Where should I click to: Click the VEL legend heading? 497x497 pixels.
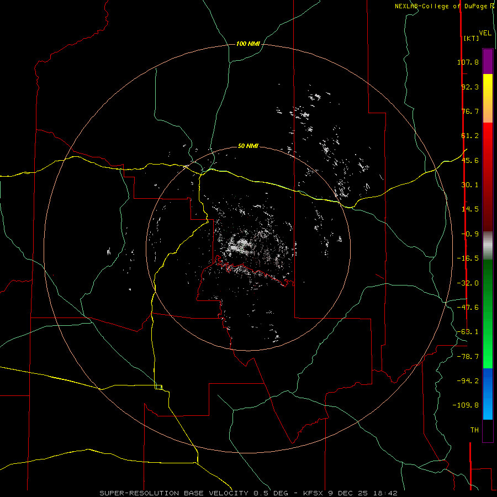[x=485, y=33]
